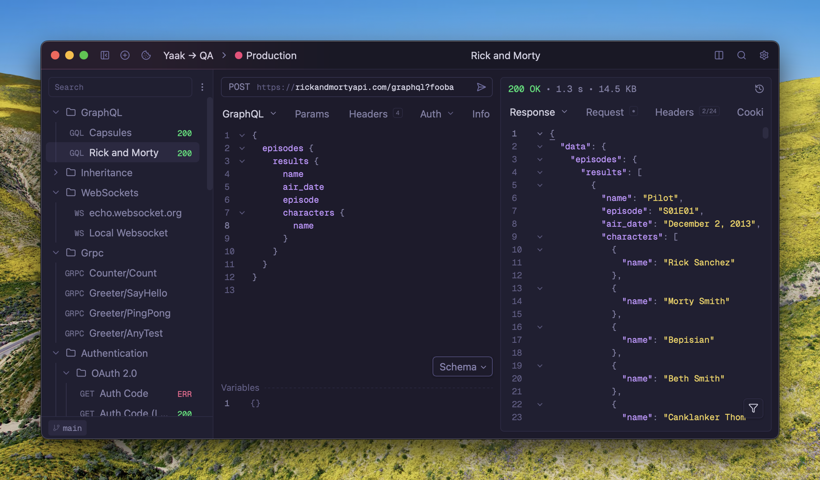Open the response Headers tab
The width and height of the screenshot is (820, 480).
(x=674, y=112)
